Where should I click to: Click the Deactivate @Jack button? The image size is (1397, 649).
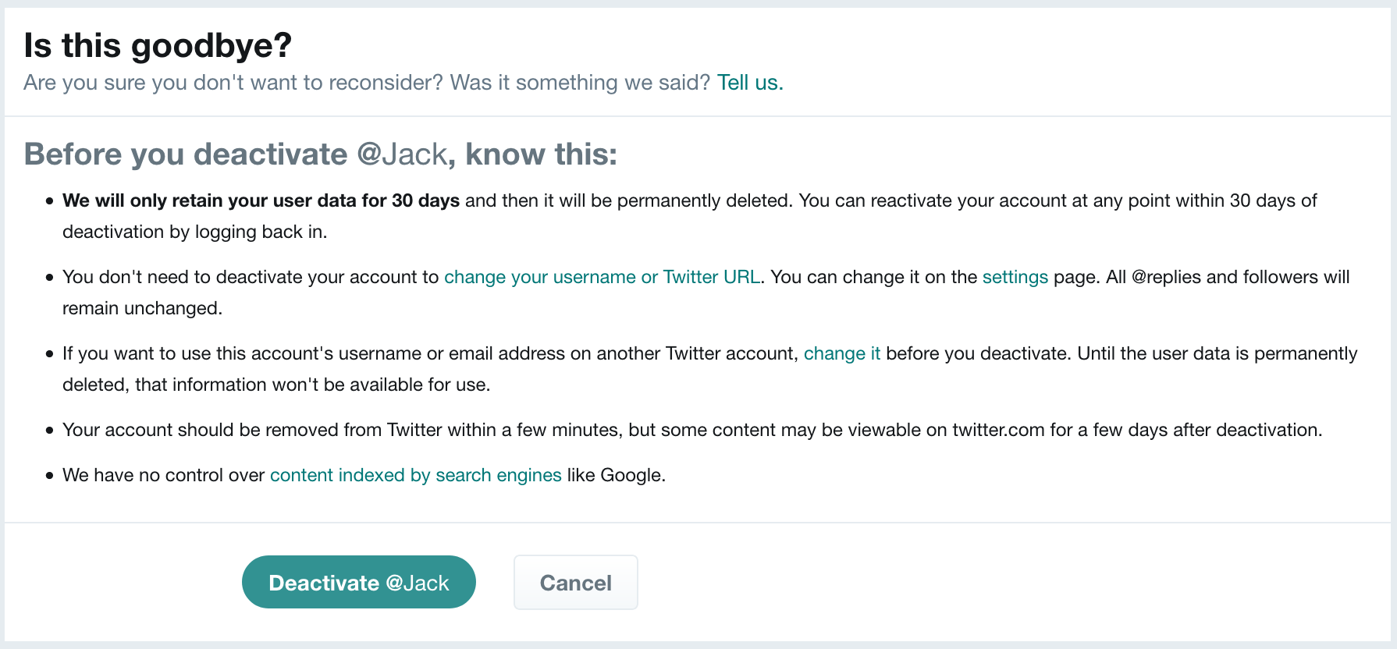pos(358,583)
